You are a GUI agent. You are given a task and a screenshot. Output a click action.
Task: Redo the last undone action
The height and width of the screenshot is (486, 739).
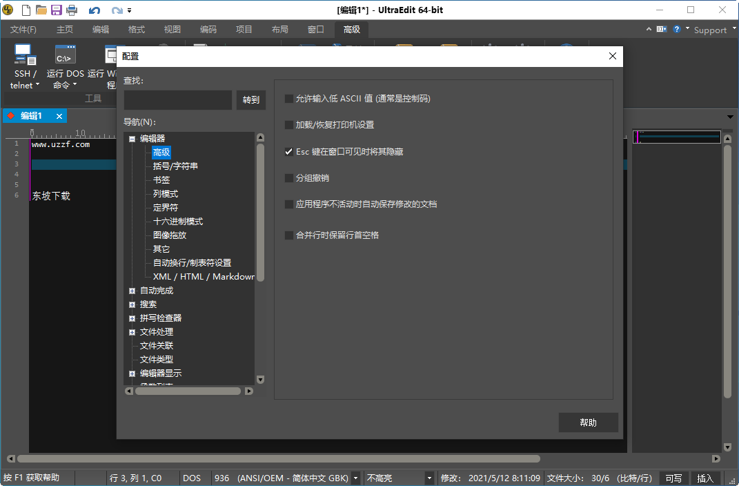coord(117,10)
